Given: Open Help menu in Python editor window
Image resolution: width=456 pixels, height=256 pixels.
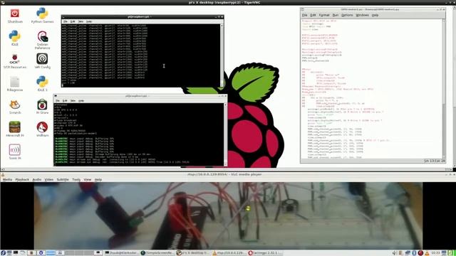Looking at the screenshot, I should pos(375,15).
